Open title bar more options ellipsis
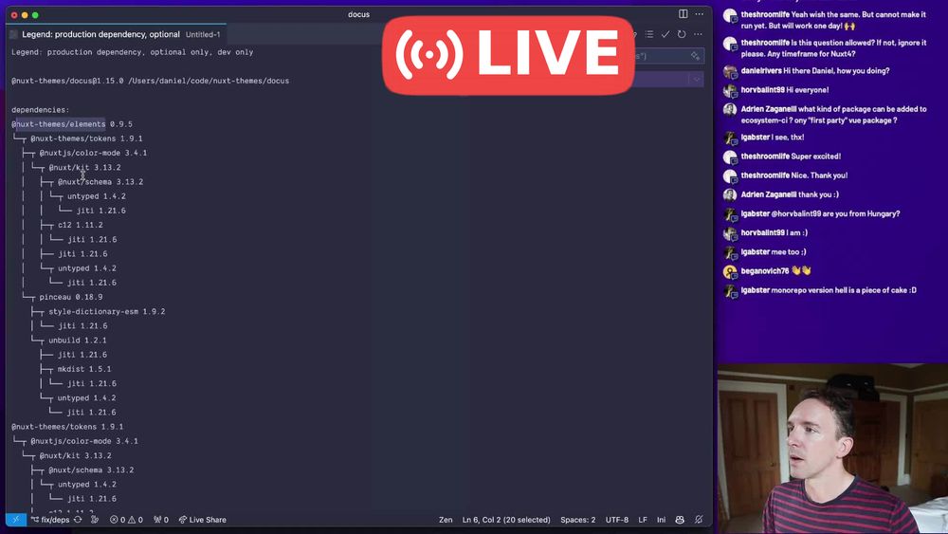The width and height of the screenshot is (948, 534). [x=699, y=14]
